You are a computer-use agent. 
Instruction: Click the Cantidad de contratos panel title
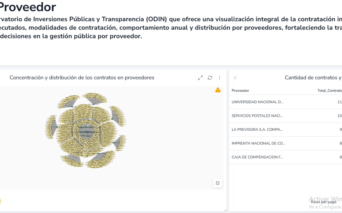click(x=313, y=78)
